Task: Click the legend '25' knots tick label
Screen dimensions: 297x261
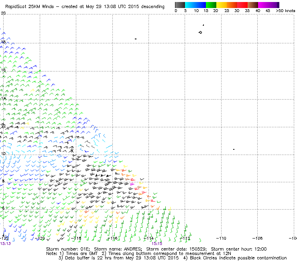Action: [x=227, y=11]
